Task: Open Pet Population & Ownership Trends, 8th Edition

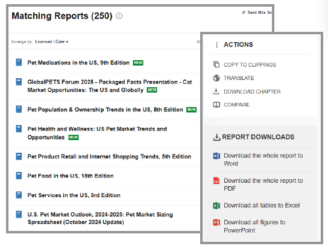Action: pyautogui.click(x=105, y=109)
